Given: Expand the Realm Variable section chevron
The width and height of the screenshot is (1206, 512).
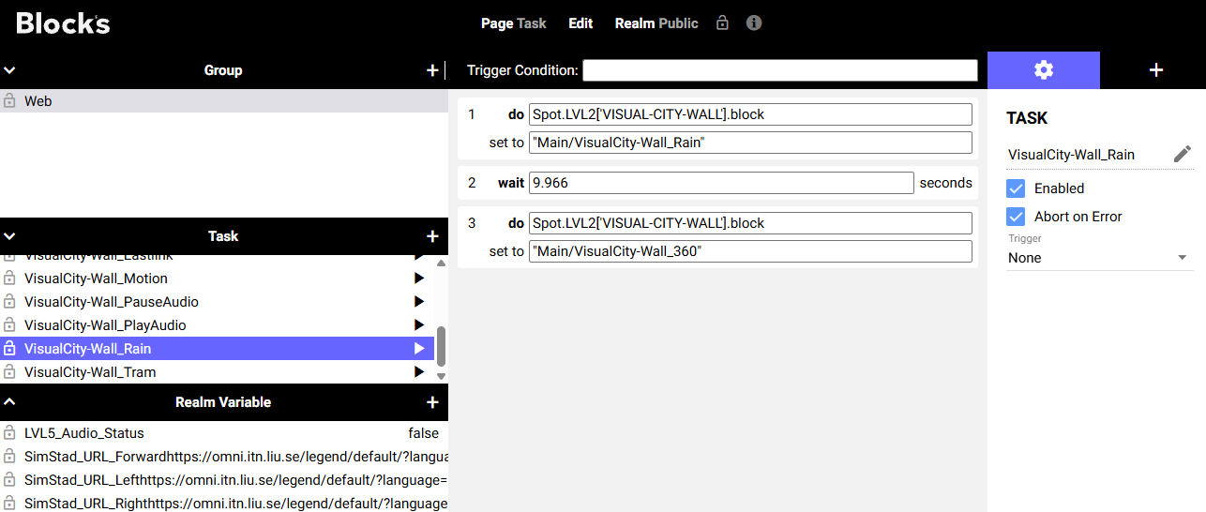Looking at the screenshot, I should tap(10, 402).
